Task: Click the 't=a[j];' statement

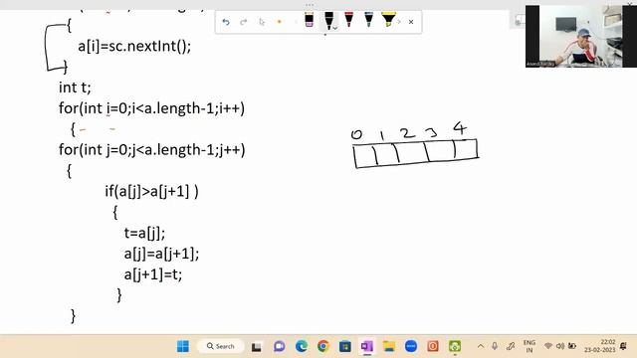Action: point(144,233)
